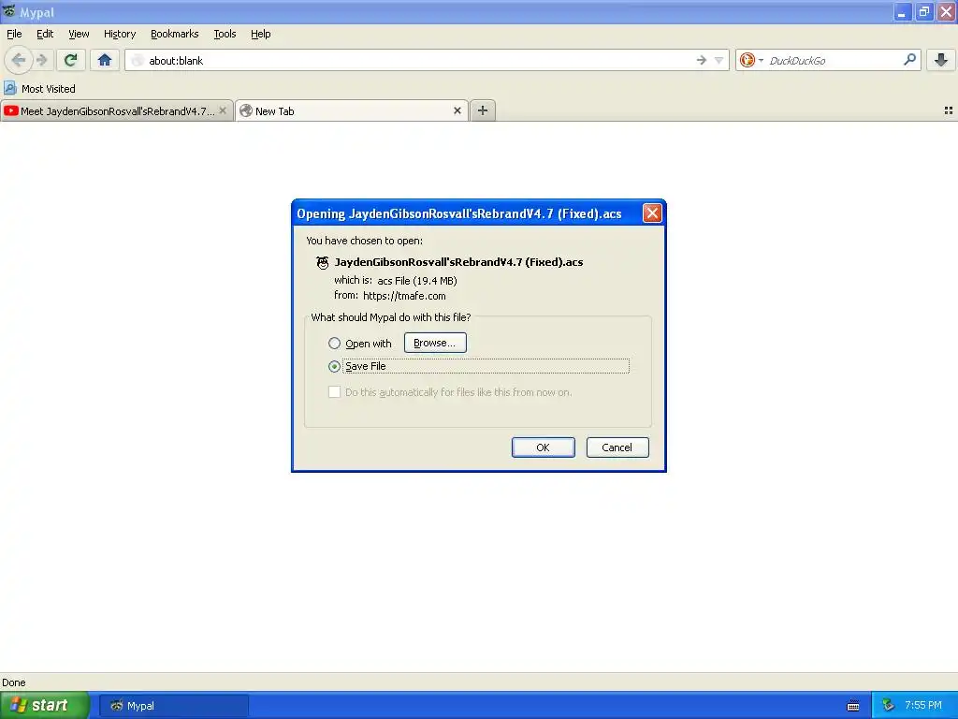Open the History menu
The image size is (958, 719).
click(x=120, y=34)
